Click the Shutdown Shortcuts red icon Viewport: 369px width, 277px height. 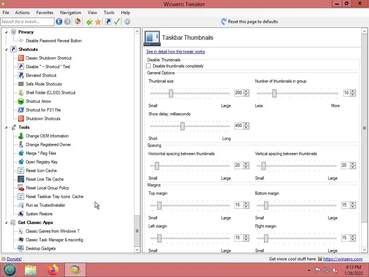21,119
